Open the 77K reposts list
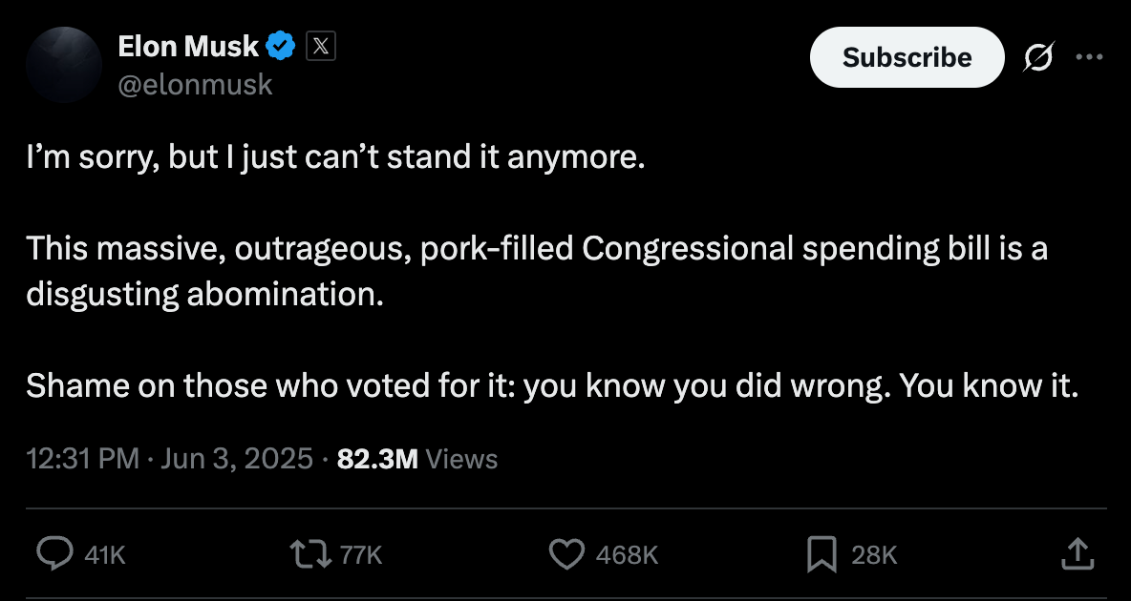Image resolution: width=1131 pixels, height=601 pixels. (358, 553)
